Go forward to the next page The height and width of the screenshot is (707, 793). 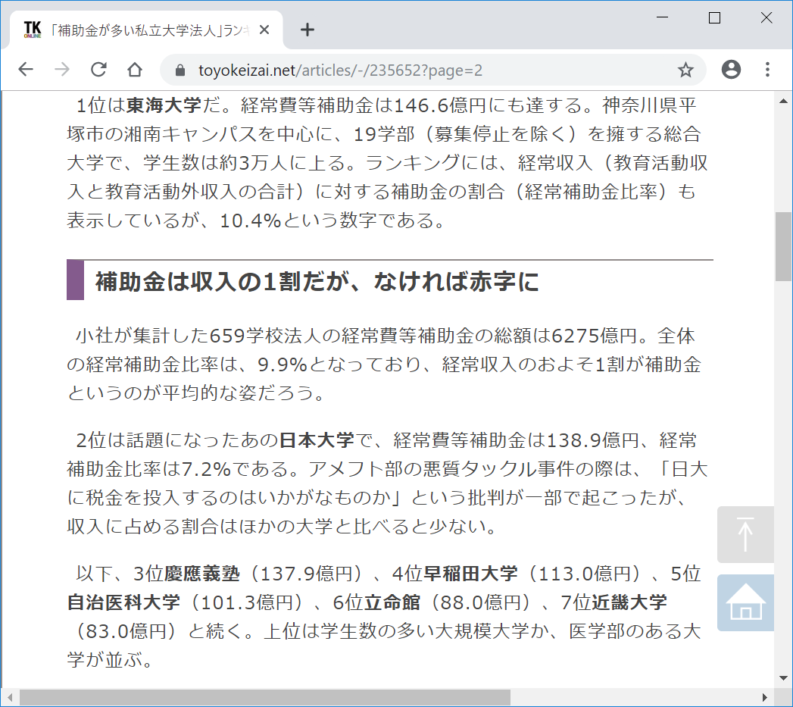tap(62, 69)
